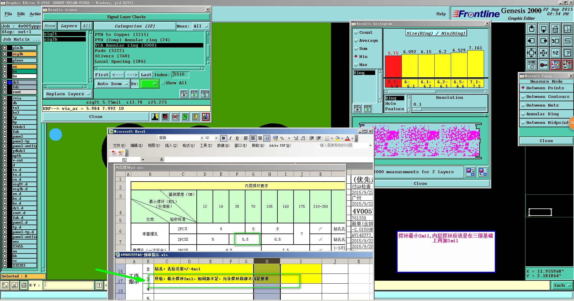Open the Edit menu in Graphic Editor

tap(21, 14)
